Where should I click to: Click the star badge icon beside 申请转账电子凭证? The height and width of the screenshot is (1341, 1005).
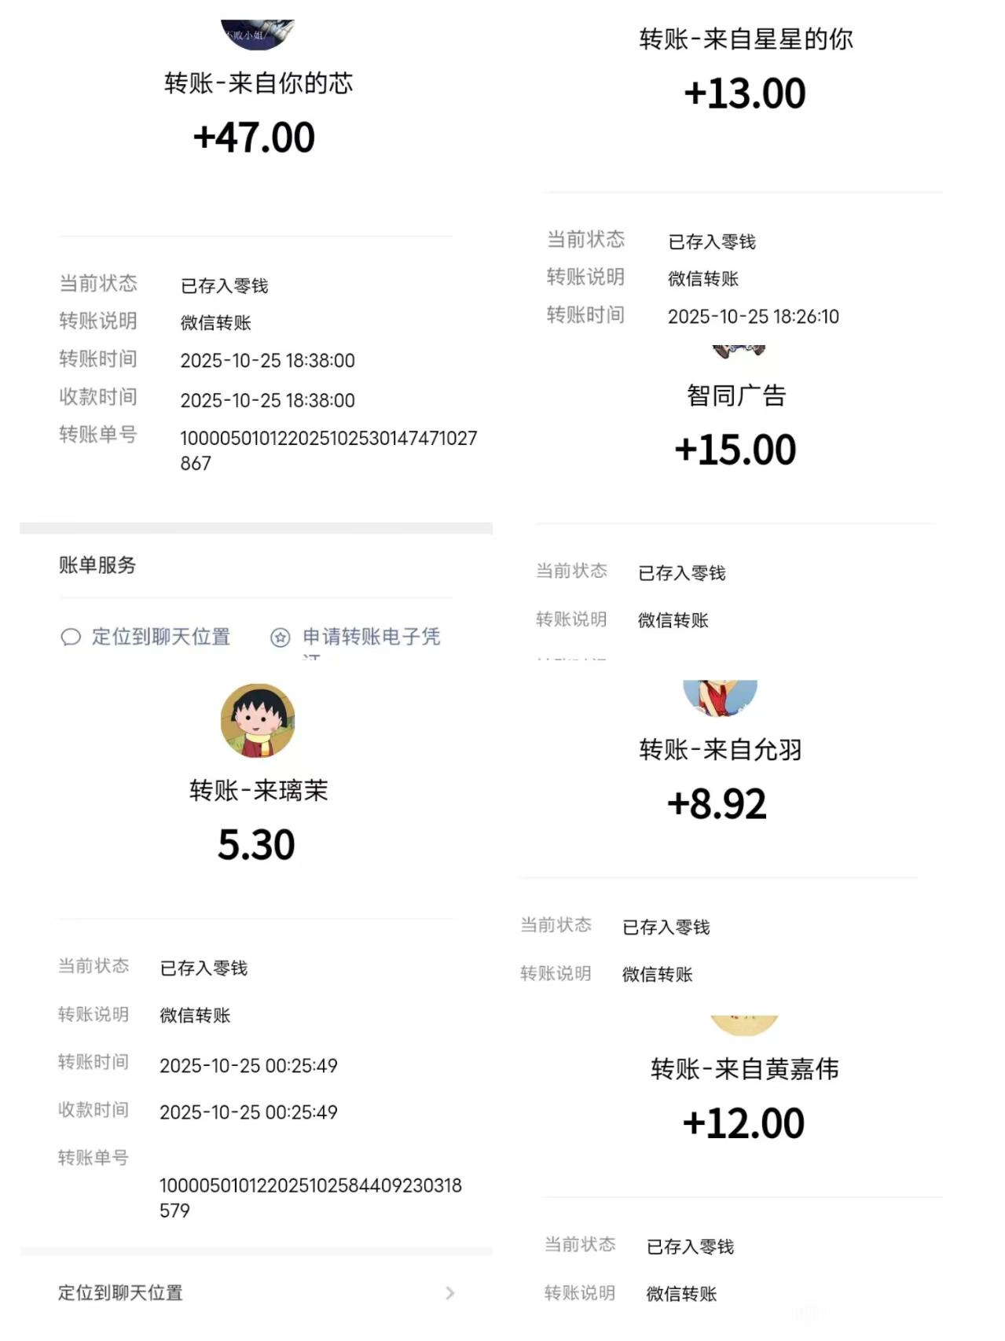[281, 637]
